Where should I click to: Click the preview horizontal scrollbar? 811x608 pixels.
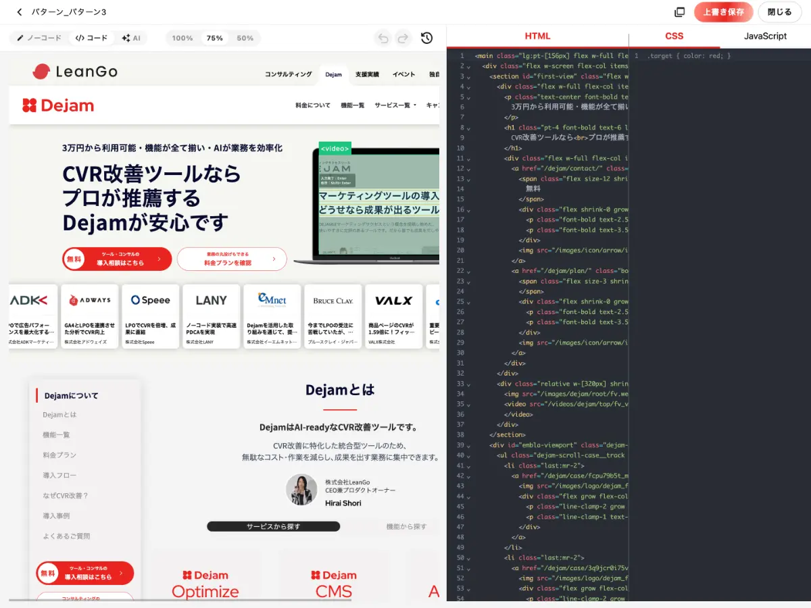[x=180, y=599]
